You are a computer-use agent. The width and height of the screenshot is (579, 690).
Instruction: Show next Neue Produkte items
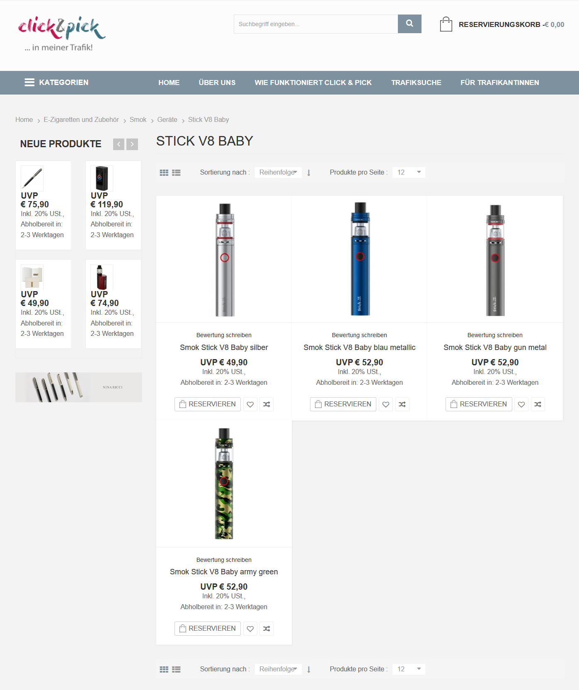tap(132, 144)
